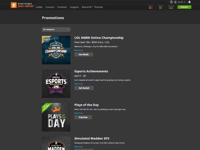Click the Fantasy Madden promo thumbnail
This screenshot has width=200, height=150.
point(56,143)
